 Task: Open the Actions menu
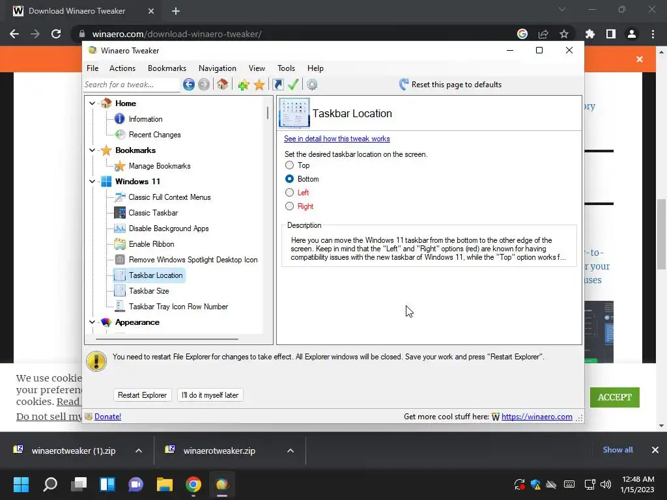[x=122, y=68]
